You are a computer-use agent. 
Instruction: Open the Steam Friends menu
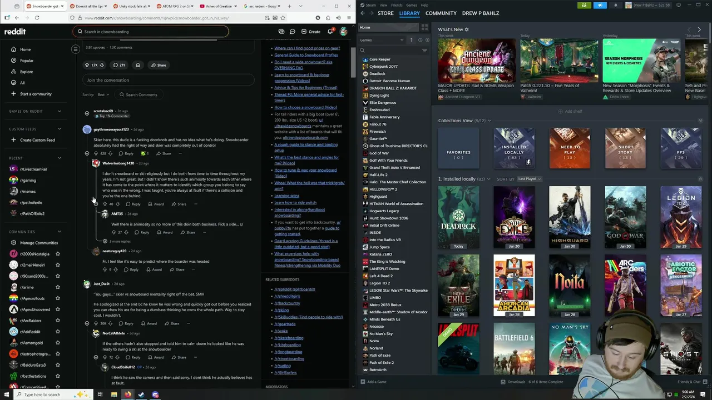[x=397, y=5]
